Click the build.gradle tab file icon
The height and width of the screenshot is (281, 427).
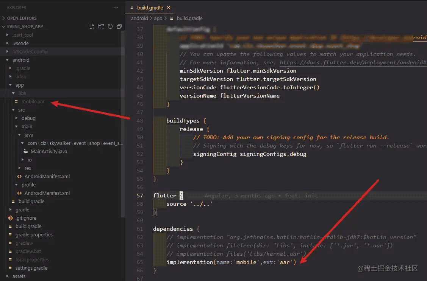[x=132, y=8]
